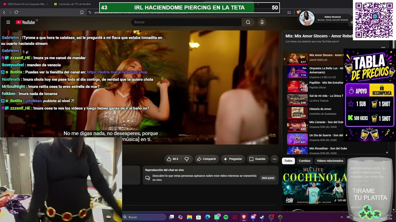
Task: Open Microsoft Store from taskbar
Action: tap(199, 217)
